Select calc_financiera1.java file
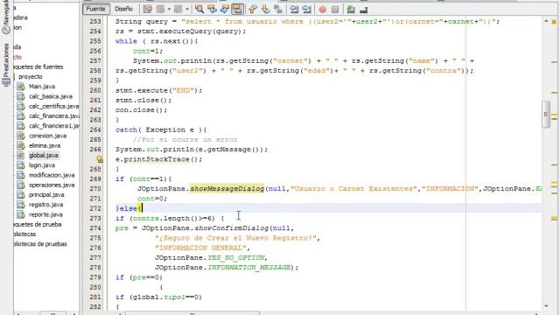 point(54,126)
